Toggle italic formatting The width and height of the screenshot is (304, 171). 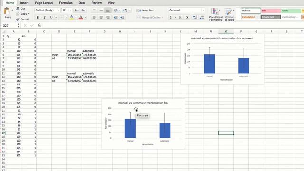point(44,18)
